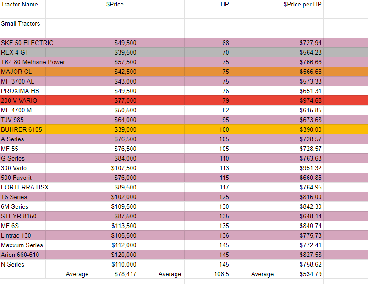Select the '$Price per HP' header cell
The height and width of the screenshot is (284, 368).
pyautogui.click(x=300, y=5)
